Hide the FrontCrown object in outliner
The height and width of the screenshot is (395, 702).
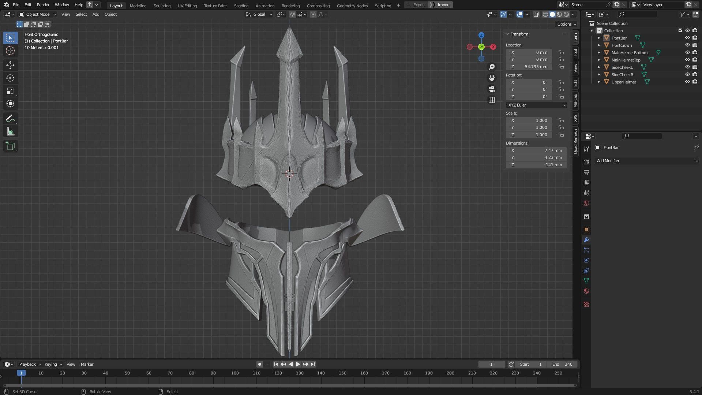[x=687, y=45]
